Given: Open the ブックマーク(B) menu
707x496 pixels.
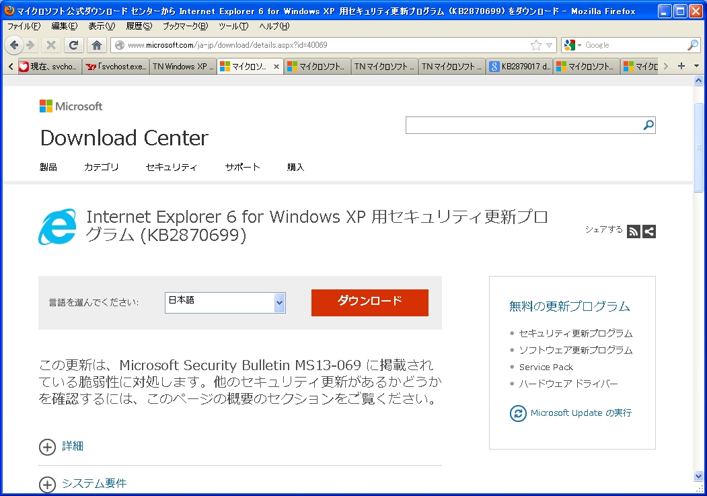Looking at the screenshot, I should (185, 26).
